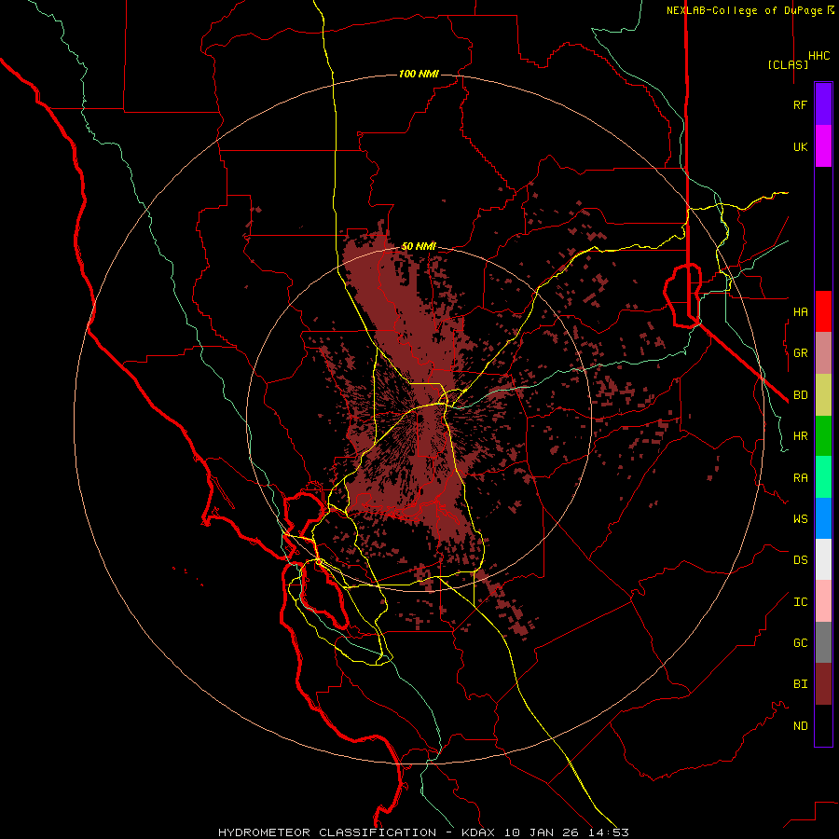Click the 'GC' legend label
Image resolution: width=839 pixels, height=839 pixels.
[800, 643]
